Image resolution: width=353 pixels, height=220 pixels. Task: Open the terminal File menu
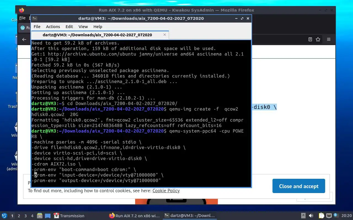coord(37,27)
